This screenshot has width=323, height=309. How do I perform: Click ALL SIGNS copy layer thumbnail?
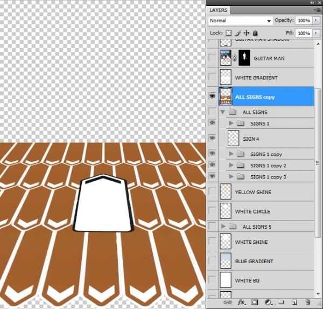226,96
